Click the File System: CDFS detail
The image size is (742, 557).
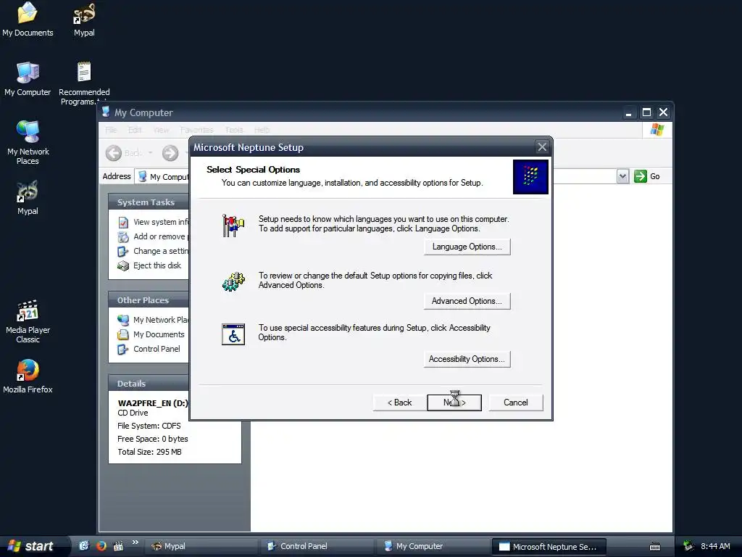coord(149,426)
